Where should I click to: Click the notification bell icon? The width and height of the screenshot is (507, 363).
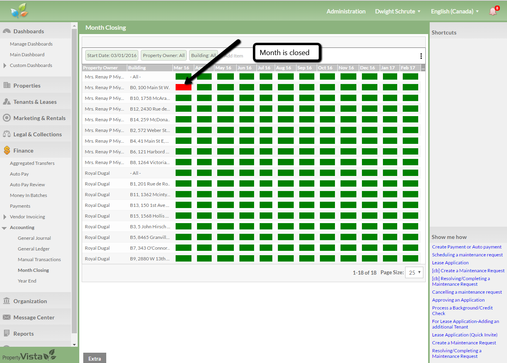[493, 11]
